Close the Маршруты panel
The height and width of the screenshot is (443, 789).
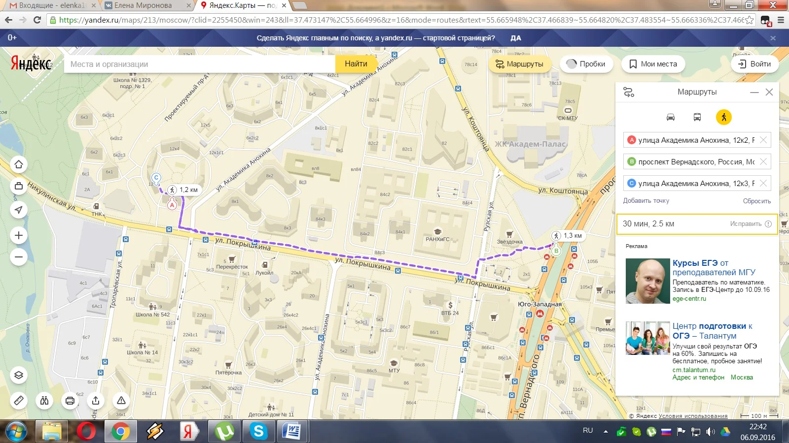click(x=769, y=92)
